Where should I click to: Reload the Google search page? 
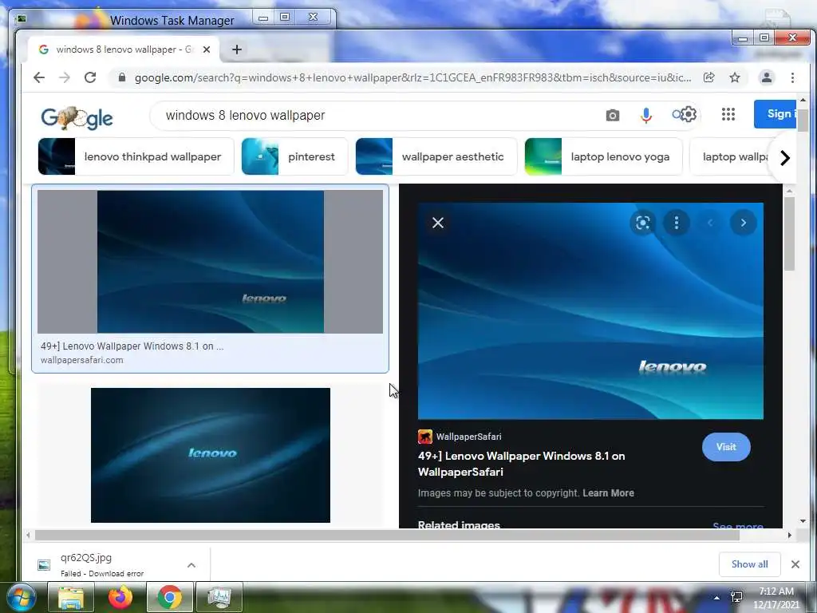[x=90, y=77]
